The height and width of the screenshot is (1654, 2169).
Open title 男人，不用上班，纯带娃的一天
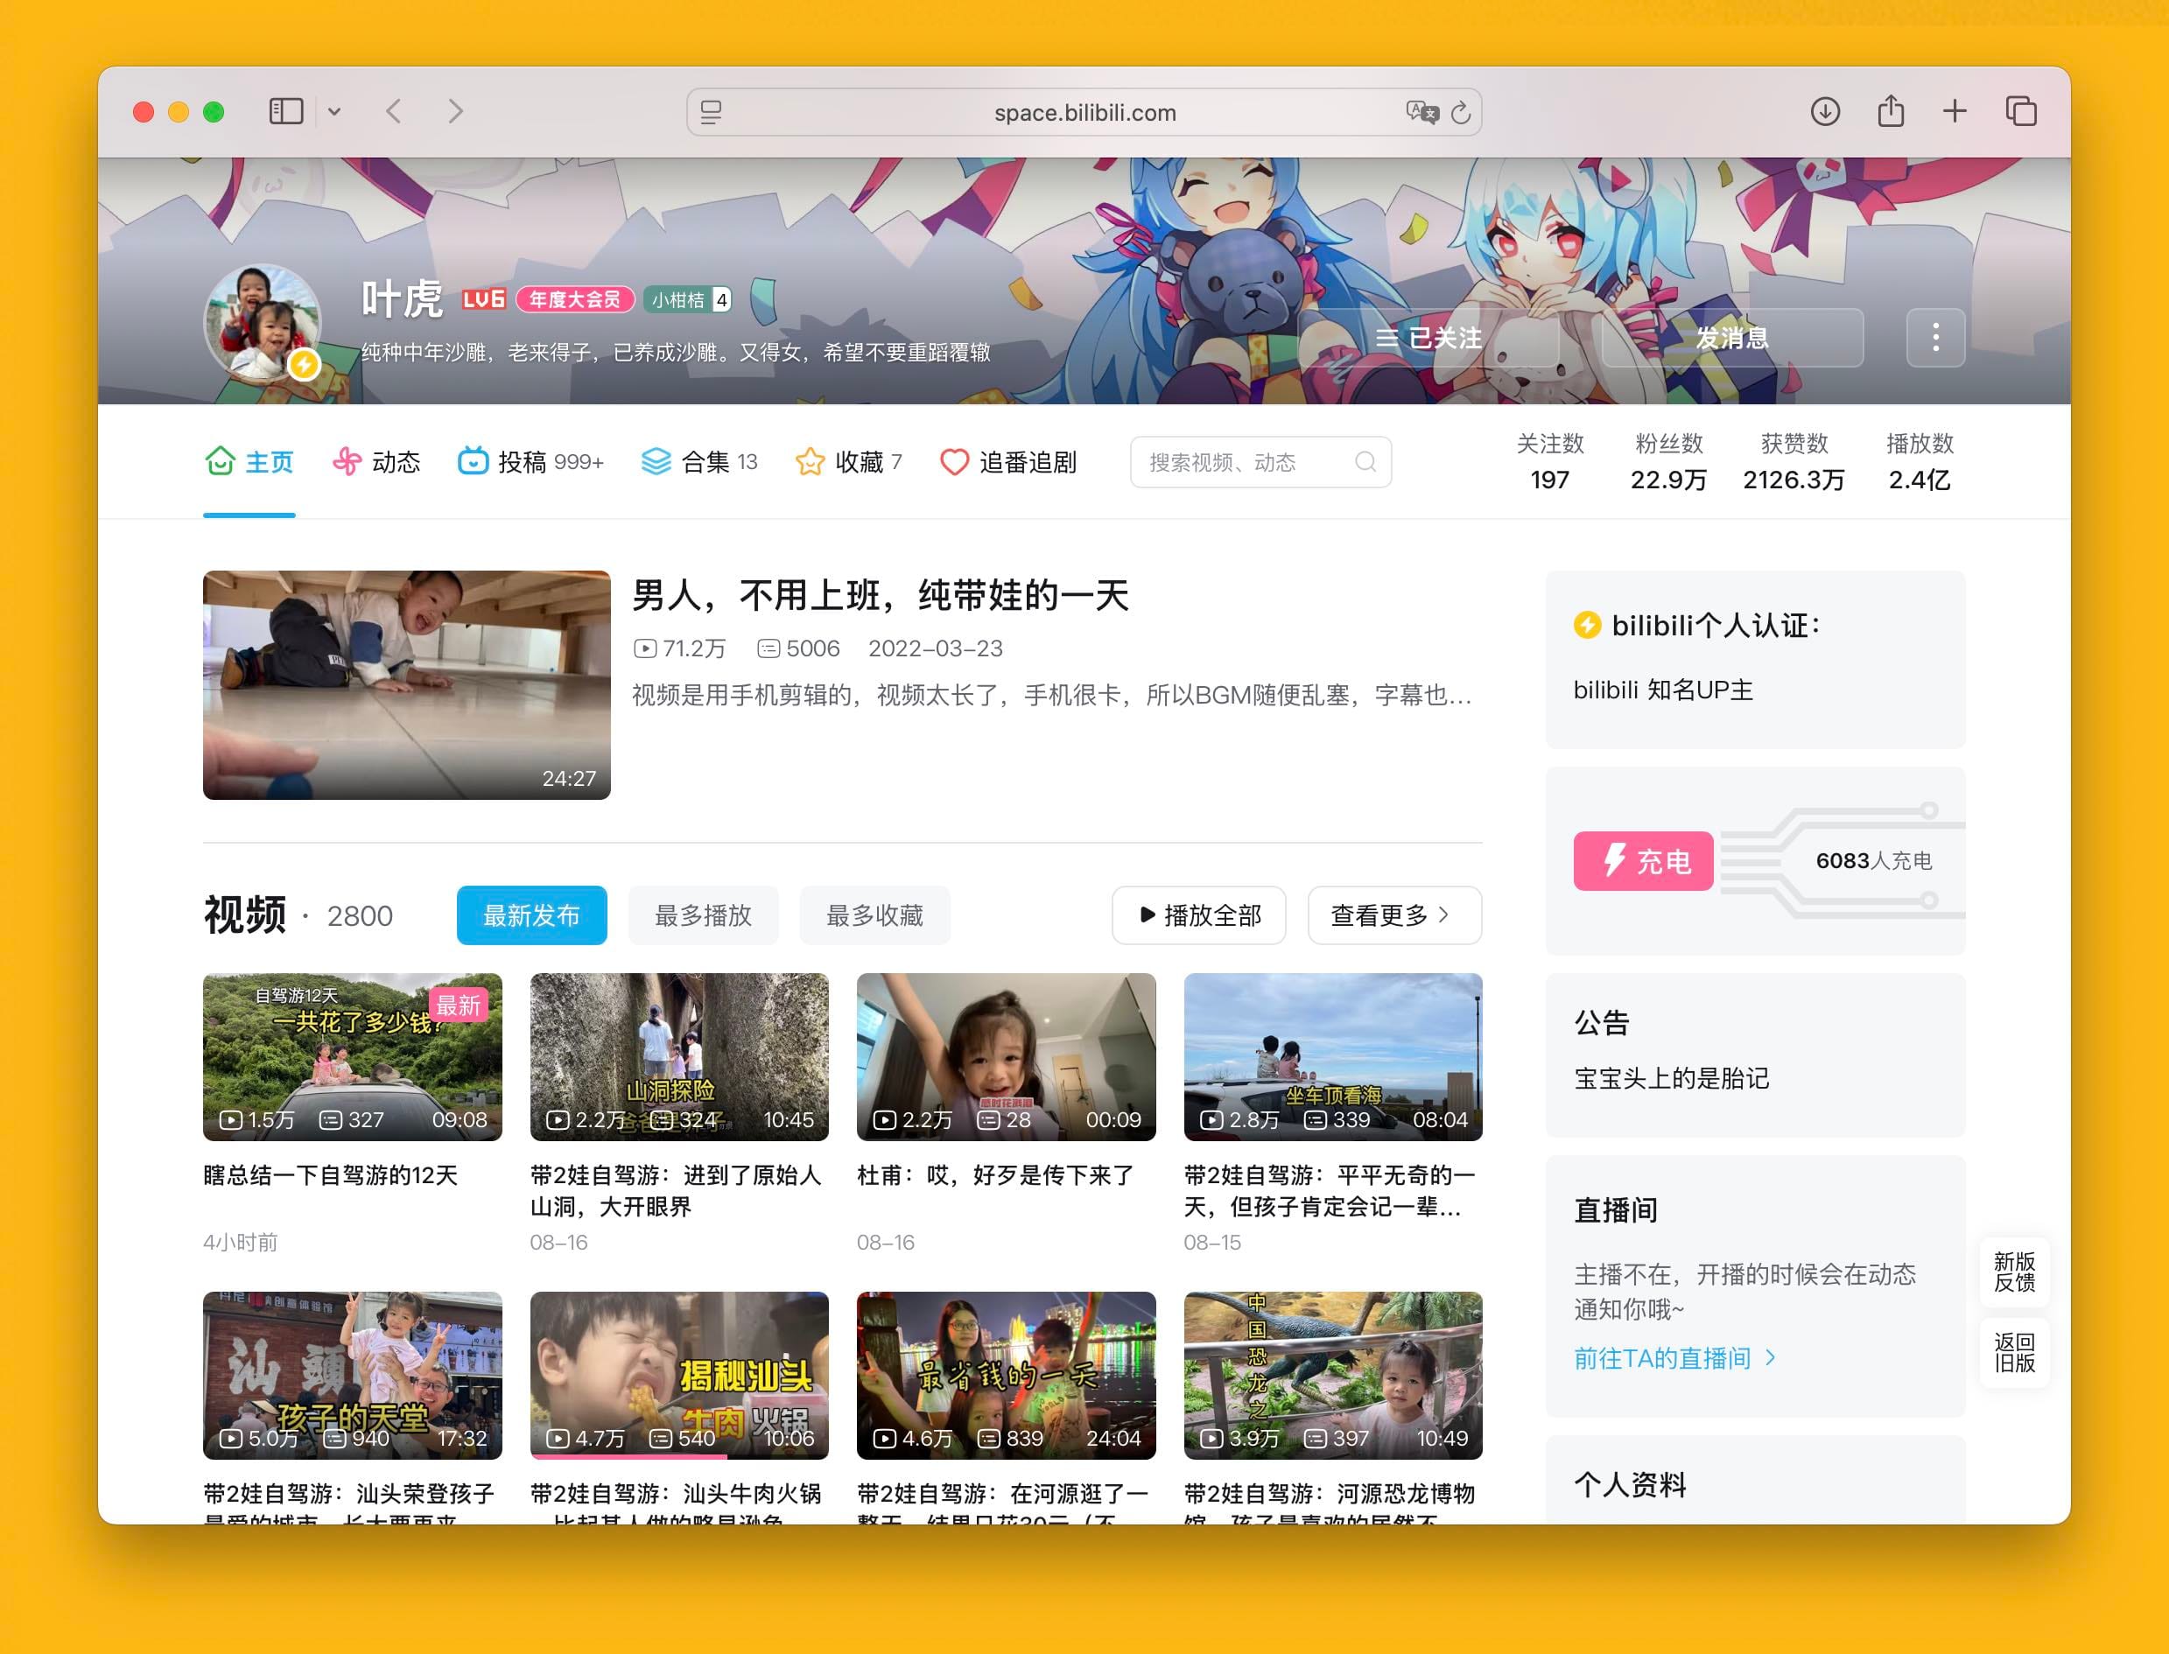881,595
